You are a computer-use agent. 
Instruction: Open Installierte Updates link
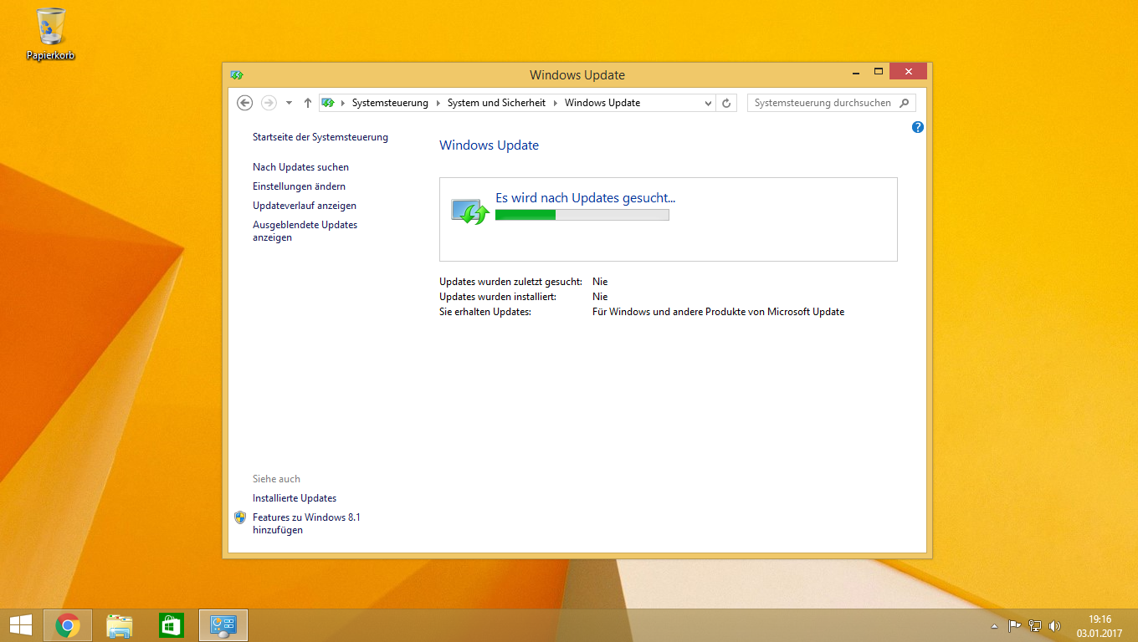point(295,498)
